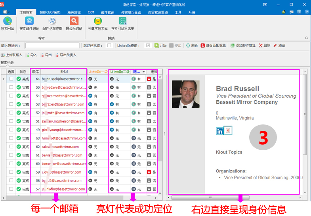The height and width of the screenshot is (216, 311).
Task: Click the green 开始 start icon
Action: (156, 46)
